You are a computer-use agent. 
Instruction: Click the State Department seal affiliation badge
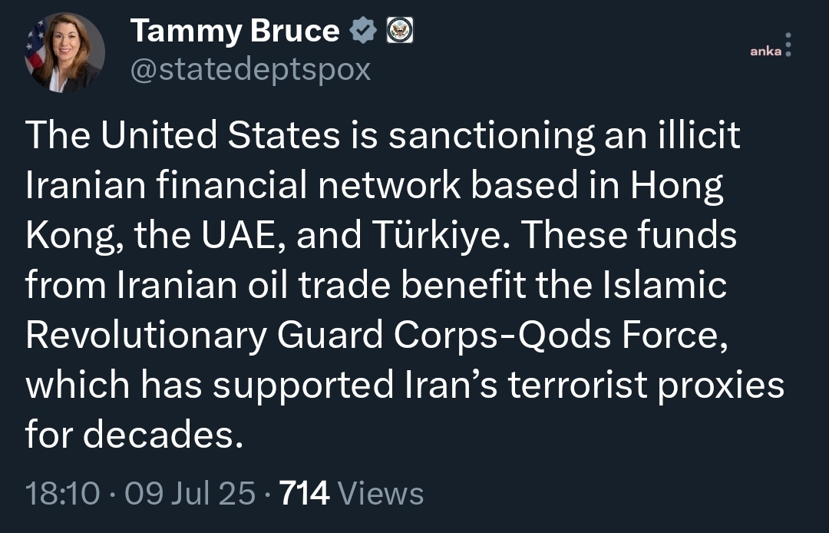tap(400, 30)
